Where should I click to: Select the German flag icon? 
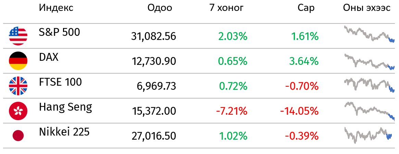pyautogui.click(x=18, y=61)
